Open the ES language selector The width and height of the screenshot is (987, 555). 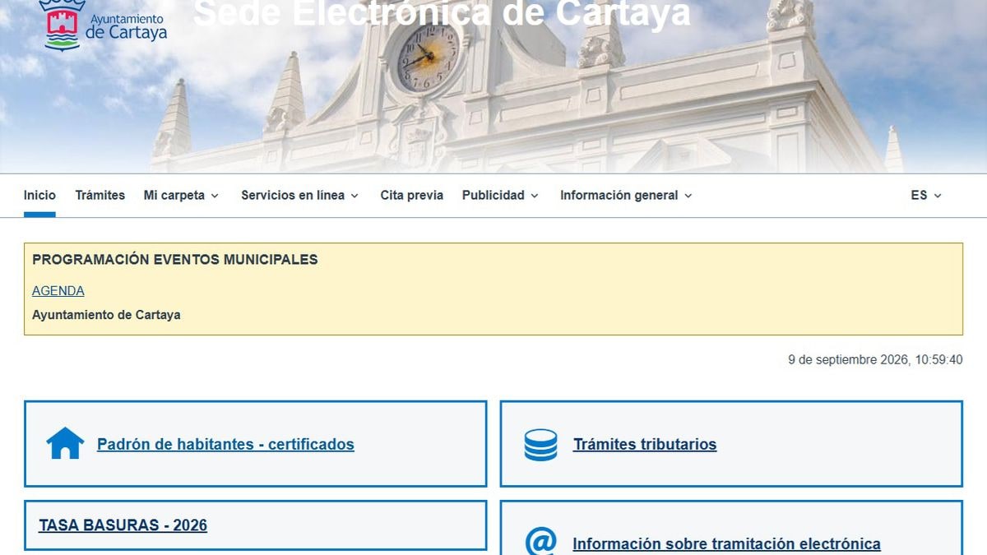pyautogui.click(x=926, y=195)
